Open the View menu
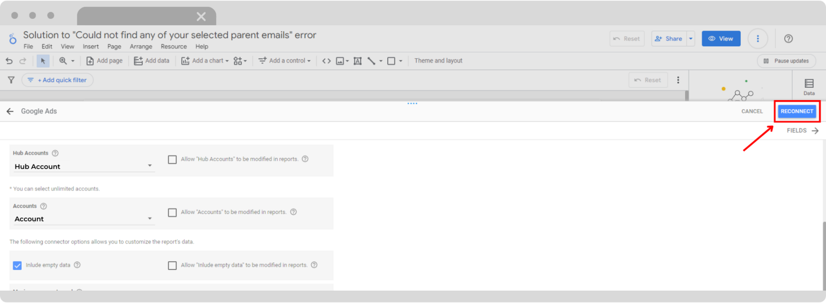Image resolution: width=826 pixels, height=303 pixels. point(68,46)
